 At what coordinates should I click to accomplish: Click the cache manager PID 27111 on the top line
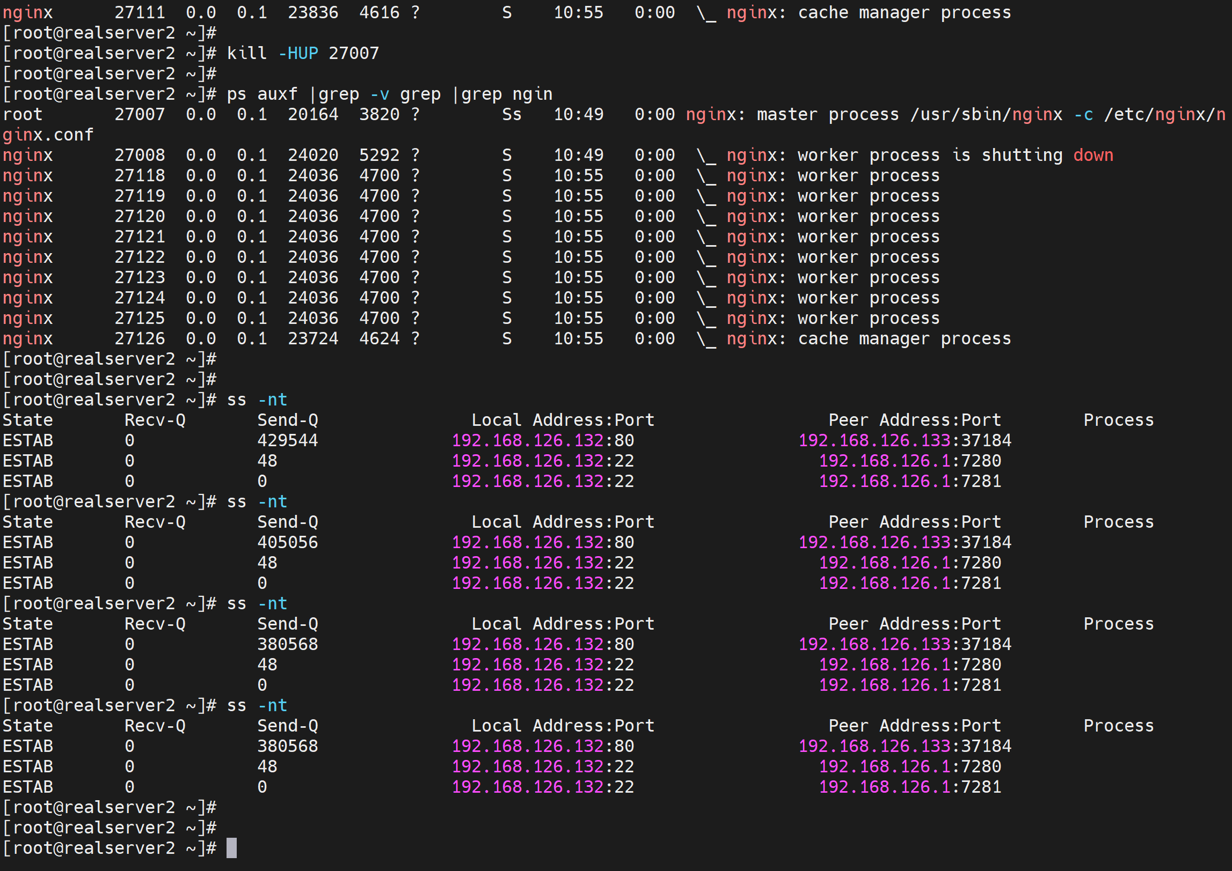click(x=140, y=12)
